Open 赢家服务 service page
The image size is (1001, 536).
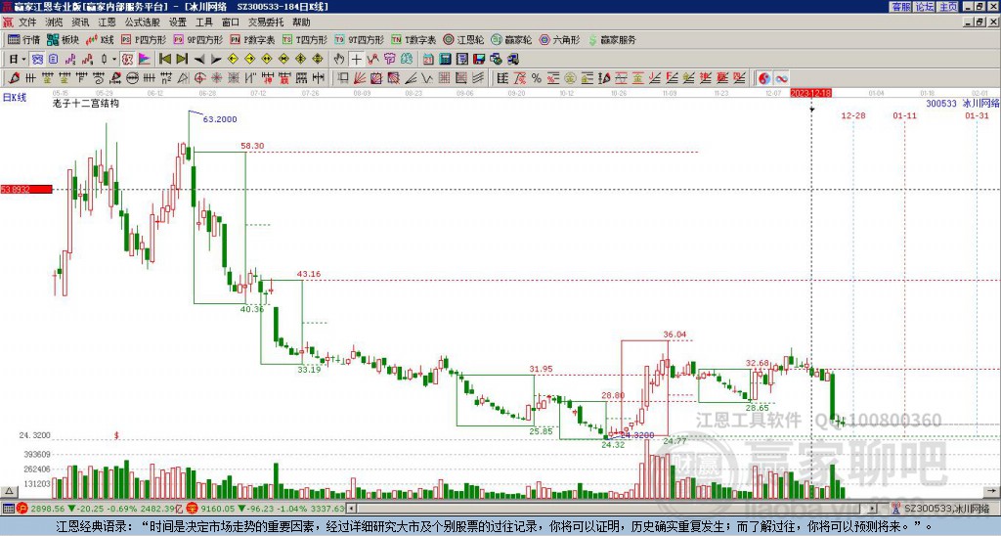(x=612, y=39)
